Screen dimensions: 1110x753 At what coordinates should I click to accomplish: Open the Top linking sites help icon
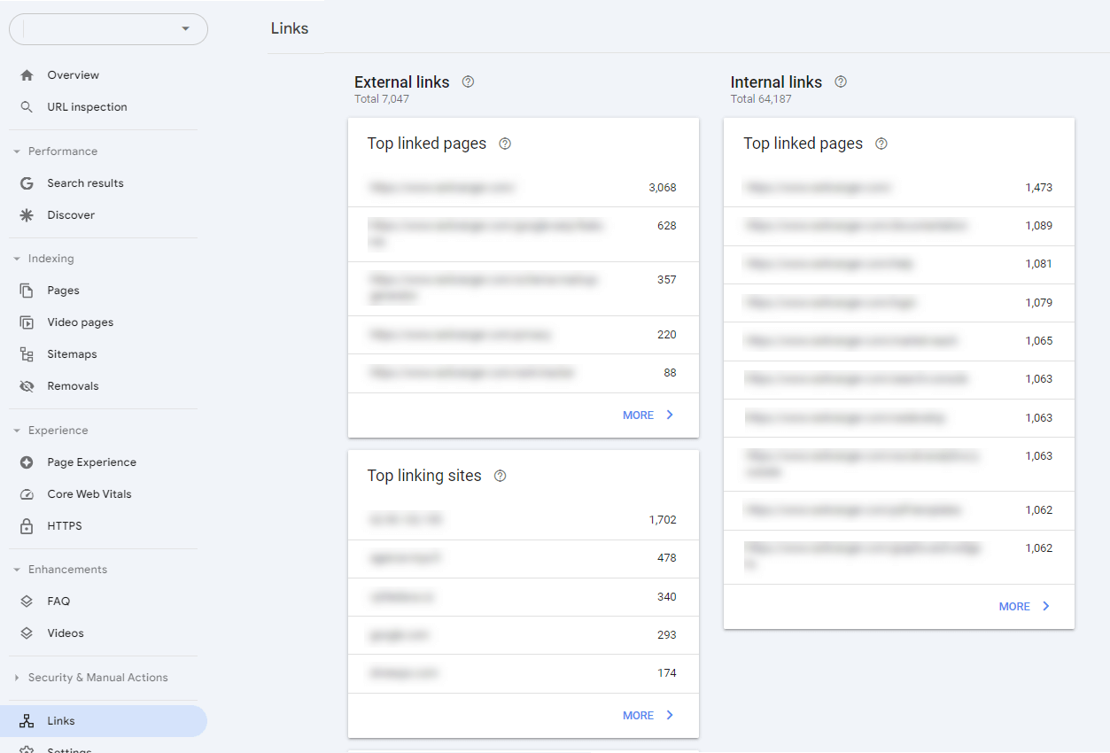coord(500,476)
